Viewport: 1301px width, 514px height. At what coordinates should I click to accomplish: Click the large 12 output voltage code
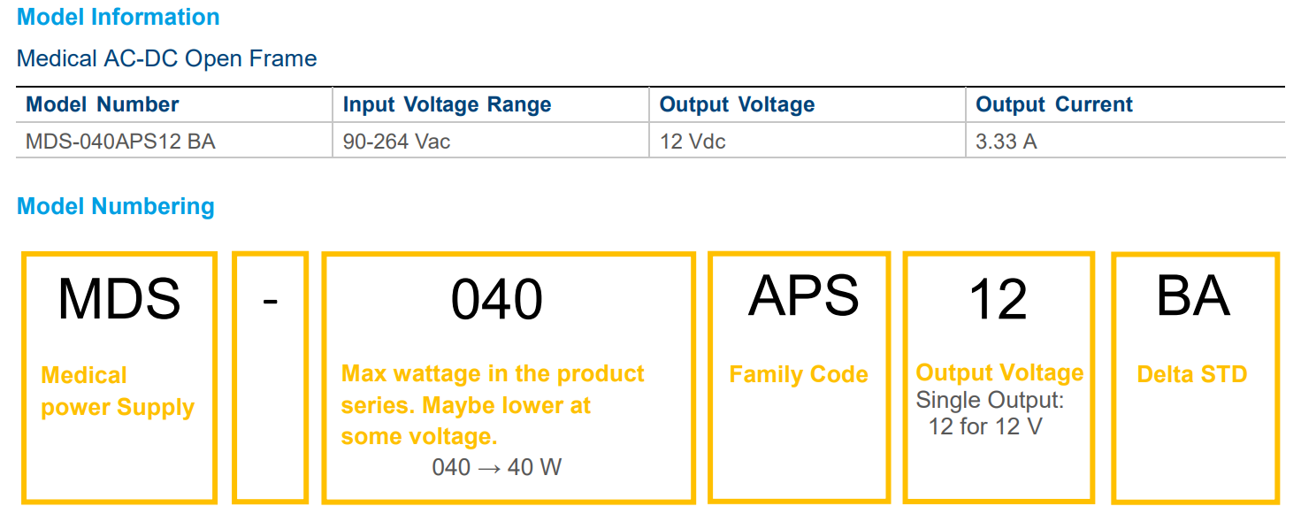pos(998,300)
